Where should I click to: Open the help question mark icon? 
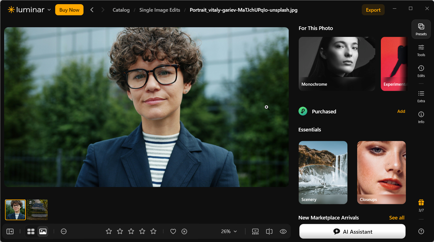[x=421, y=231]
